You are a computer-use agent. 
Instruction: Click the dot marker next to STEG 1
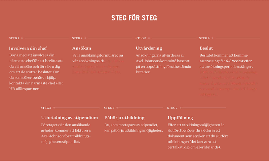click(22, 38)
